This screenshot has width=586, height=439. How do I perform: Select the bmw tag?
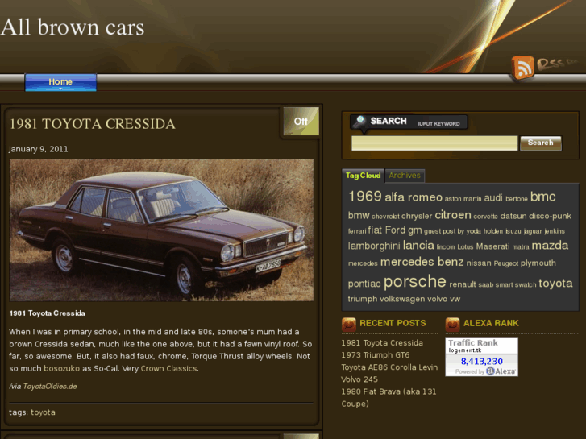click(x=359, y=216)
